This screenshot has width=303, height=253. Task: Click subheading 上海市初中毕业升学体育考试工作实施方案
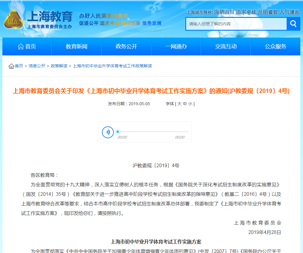pos(156,242)
